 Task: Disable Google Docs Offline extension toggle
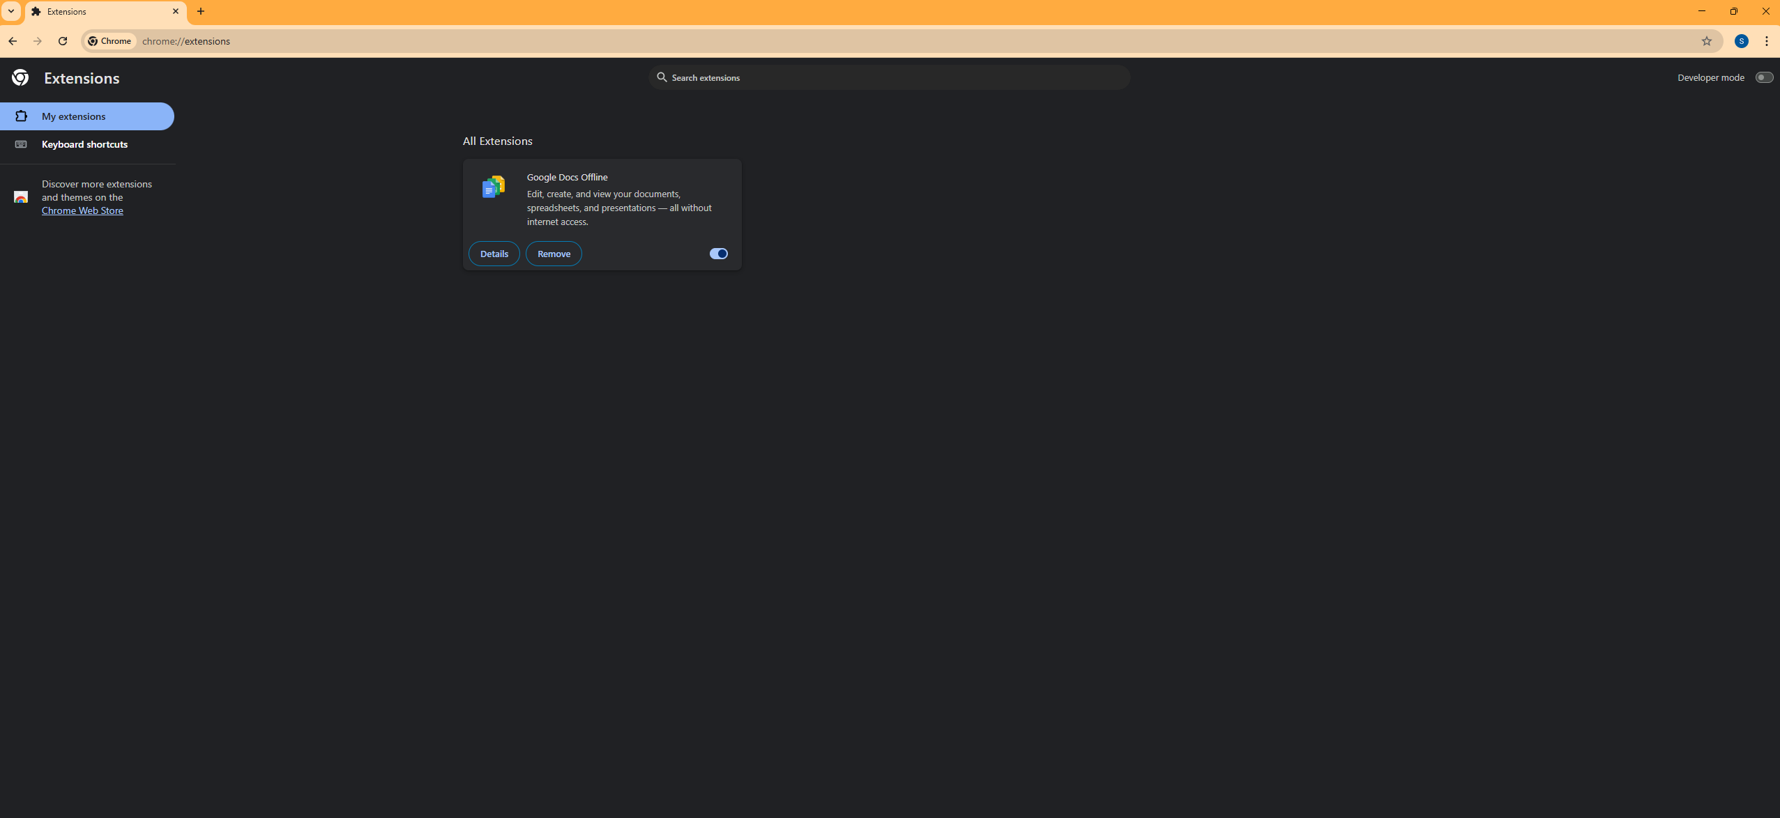[718, 254]
